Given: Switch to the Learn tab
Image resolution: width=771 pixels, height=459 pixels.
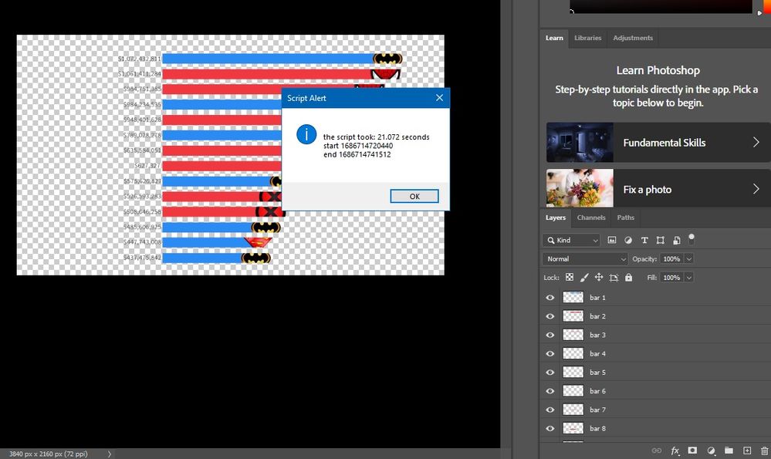Looking at the screenshot, I should click(554, 38).
